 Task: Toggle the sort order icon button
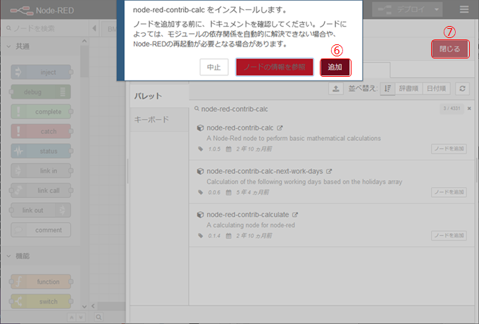[387, 89]
